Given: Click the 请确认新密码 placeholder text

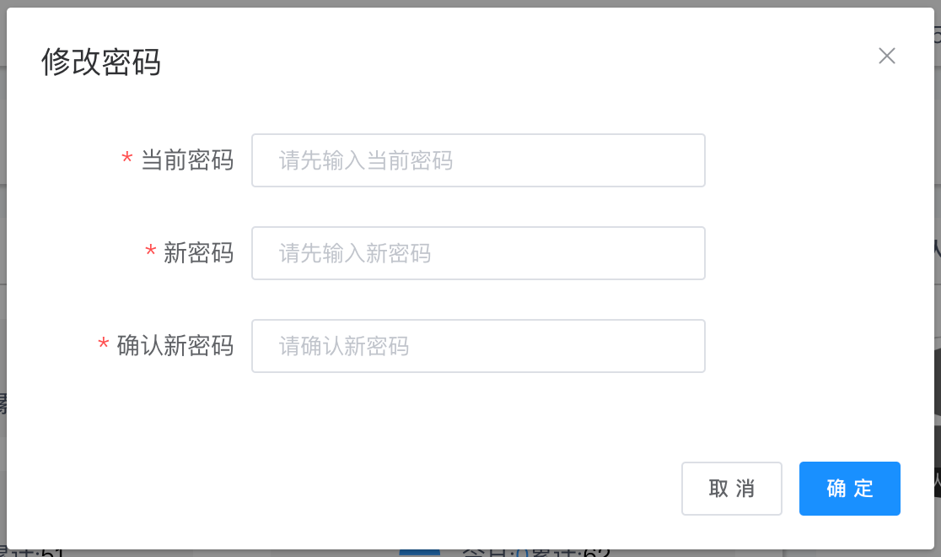Looking at the screenshot, I should [x=344, y=346].
